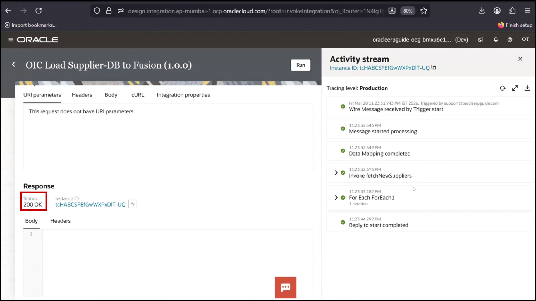Screen dimensions: 536x301
Task: Open the red chat widget
Action: click(x=286, y=287)
